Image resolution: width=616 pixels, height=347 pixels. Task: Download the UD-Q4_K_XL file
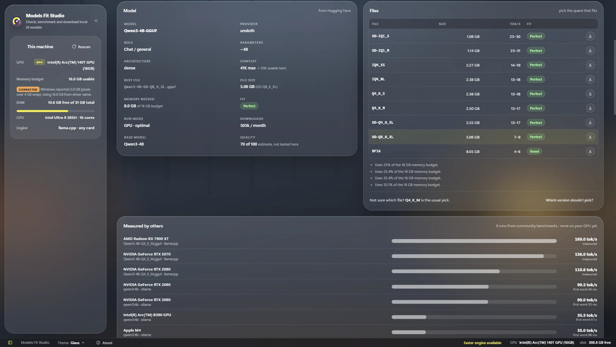click(x=590, y=122)
